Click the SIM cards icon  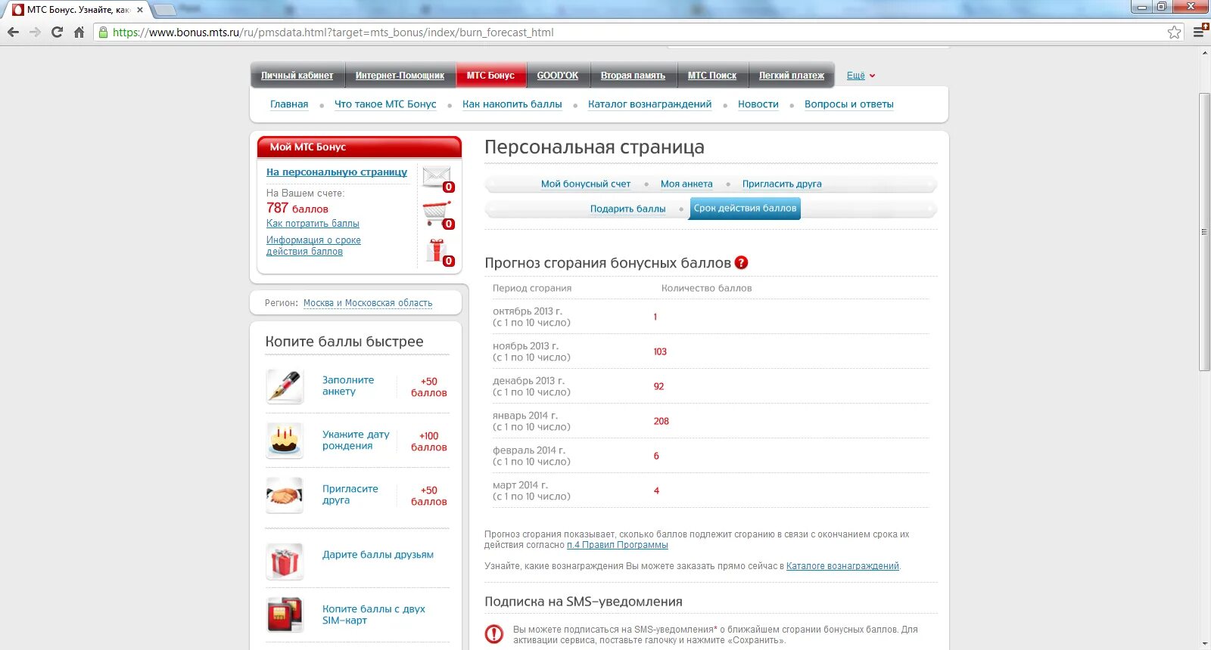tap(285, 614)
